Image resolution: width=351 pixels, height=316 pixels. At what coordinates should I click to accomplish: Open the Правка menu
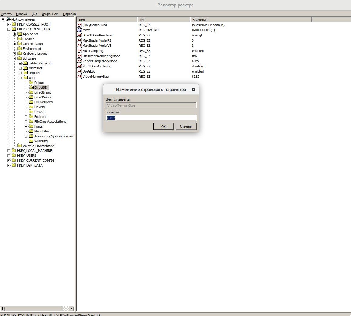[22, 14]
